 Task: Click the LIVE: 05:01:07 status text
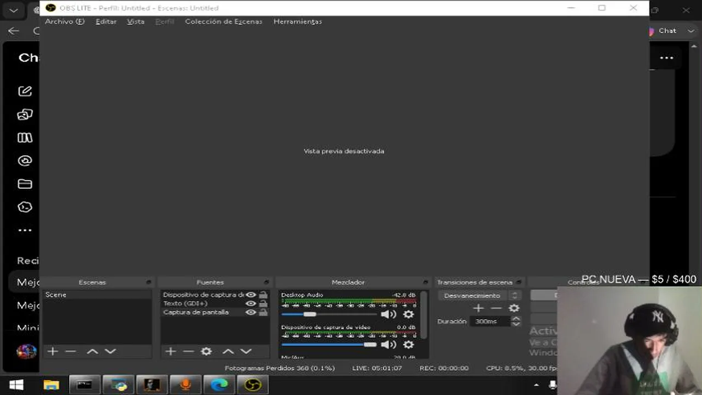point(377,368)
